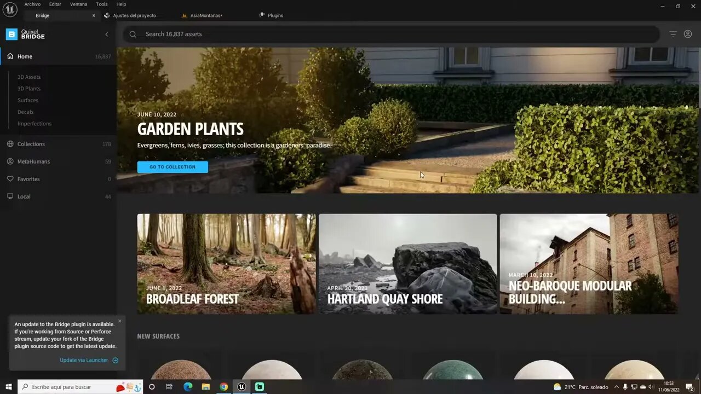Click the New Surfaces heading
This screenshot has height=394, width=701.
[158, 336]
